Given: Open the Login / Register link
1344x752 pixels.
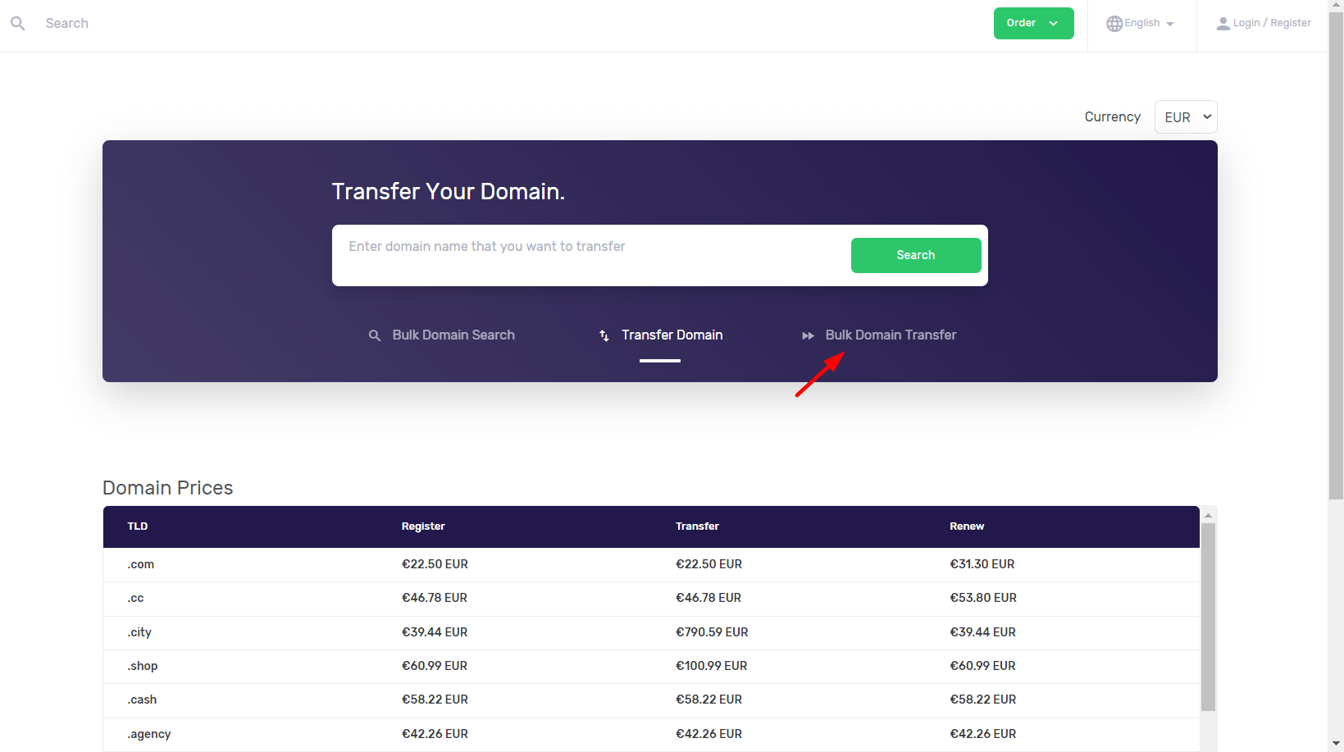Looking at the screenshot, I should pyautogui.click(x=1264, y=23).
